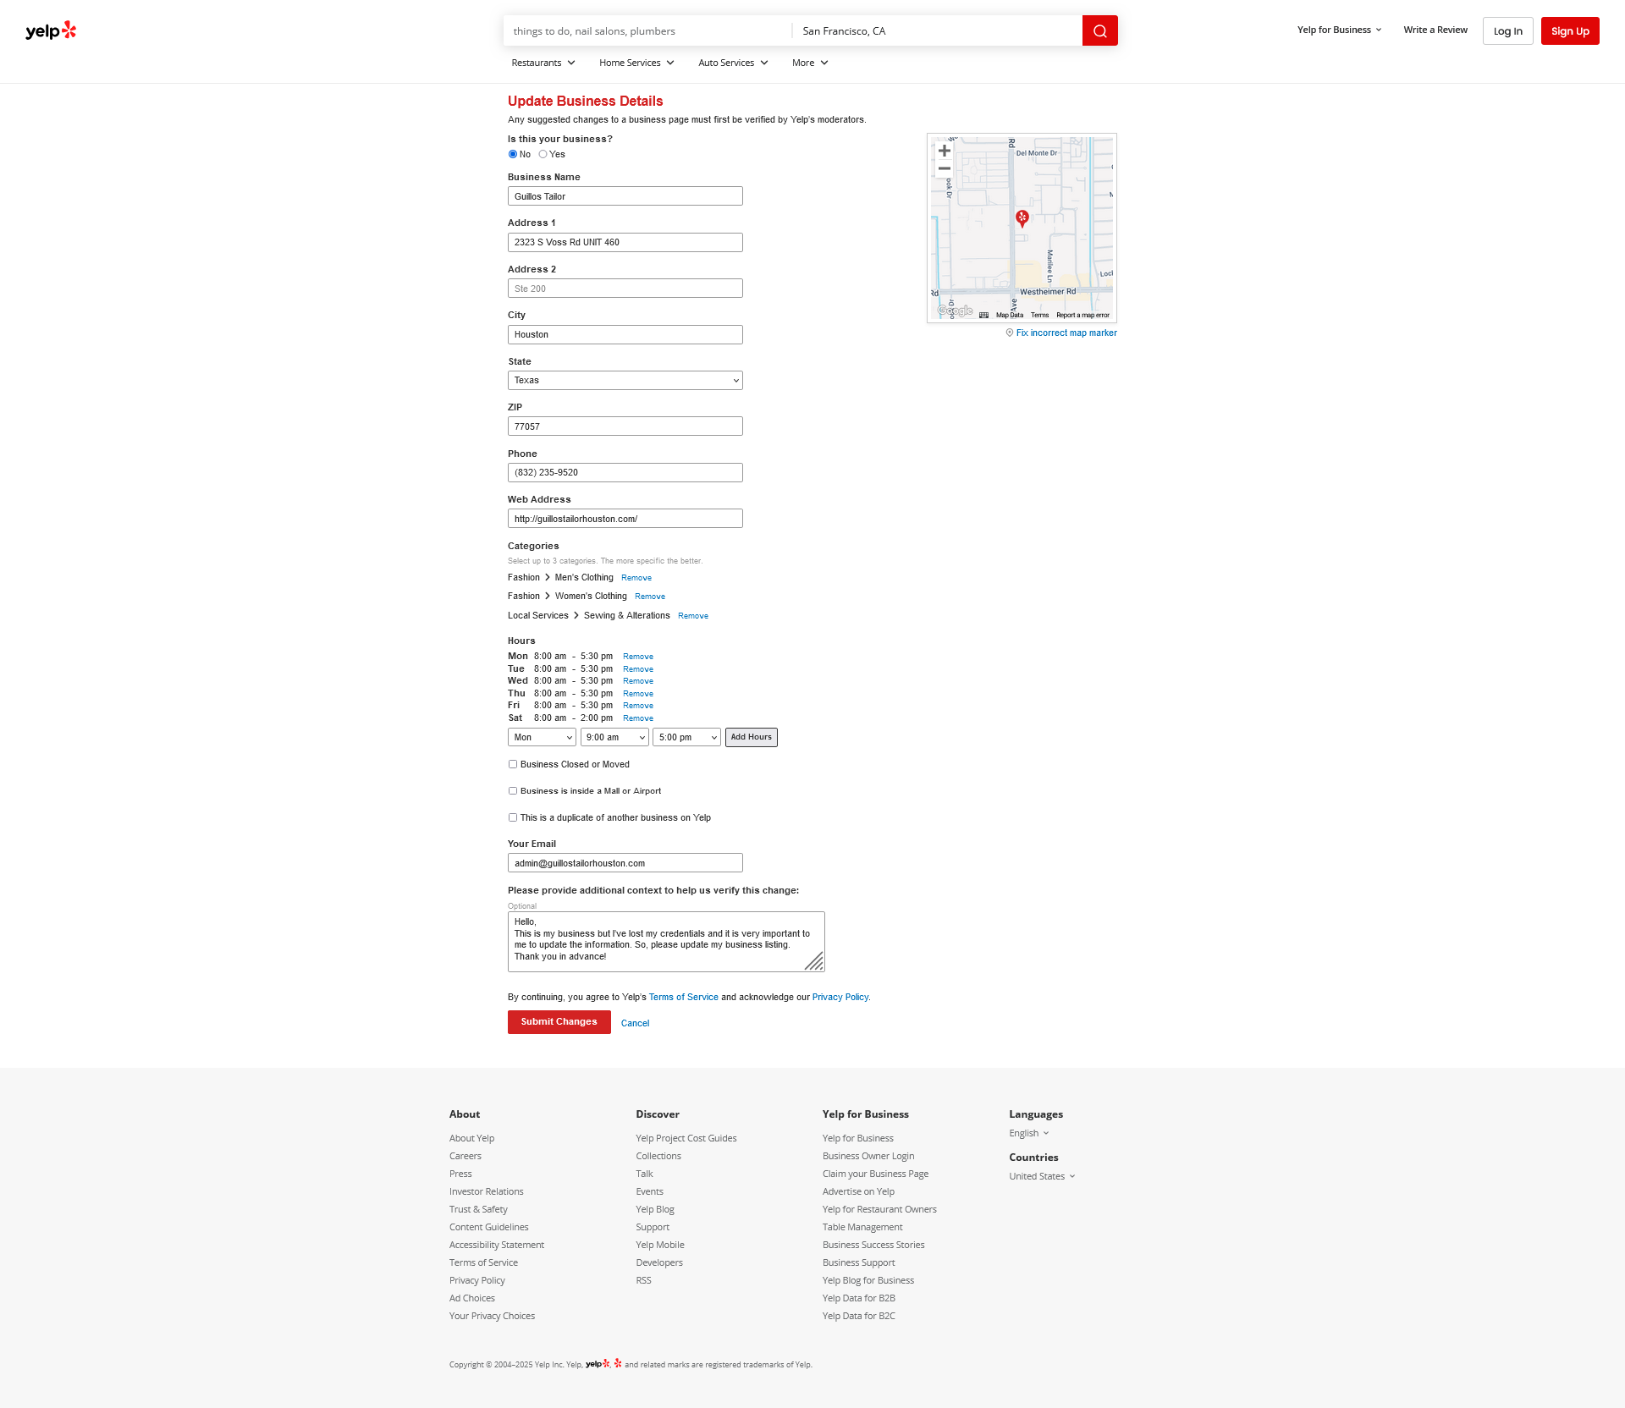
Task: Open the Mon day selector dropdown
Action: point(542,738)
